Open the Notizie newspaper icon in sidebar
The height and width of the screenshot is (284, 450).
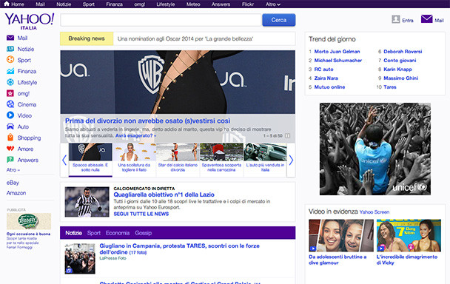pyautogui.click(x=10, y=49)
